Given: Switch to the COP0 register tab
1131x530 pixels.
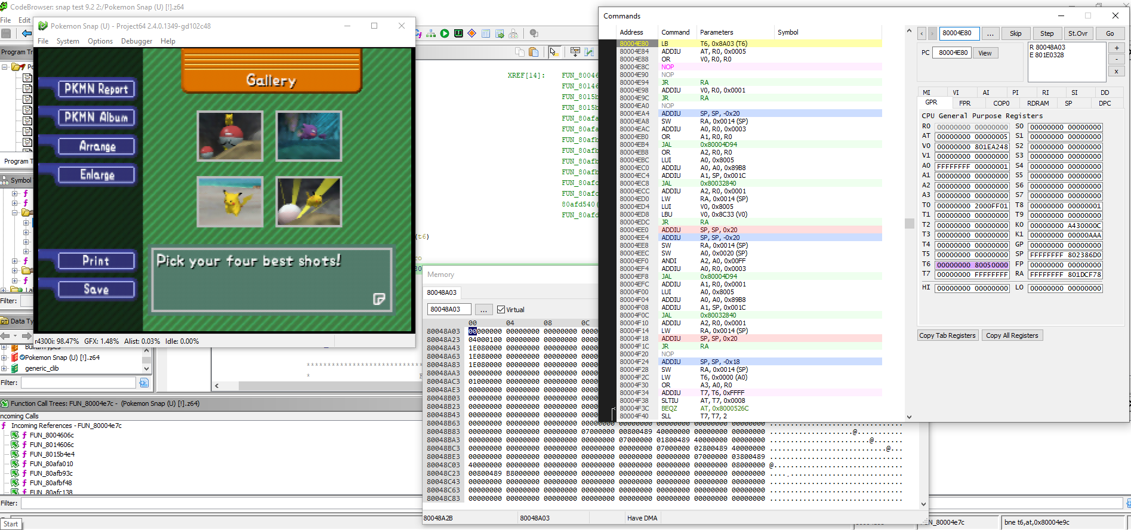Looking at the screenshot, I should point(1001,103).
